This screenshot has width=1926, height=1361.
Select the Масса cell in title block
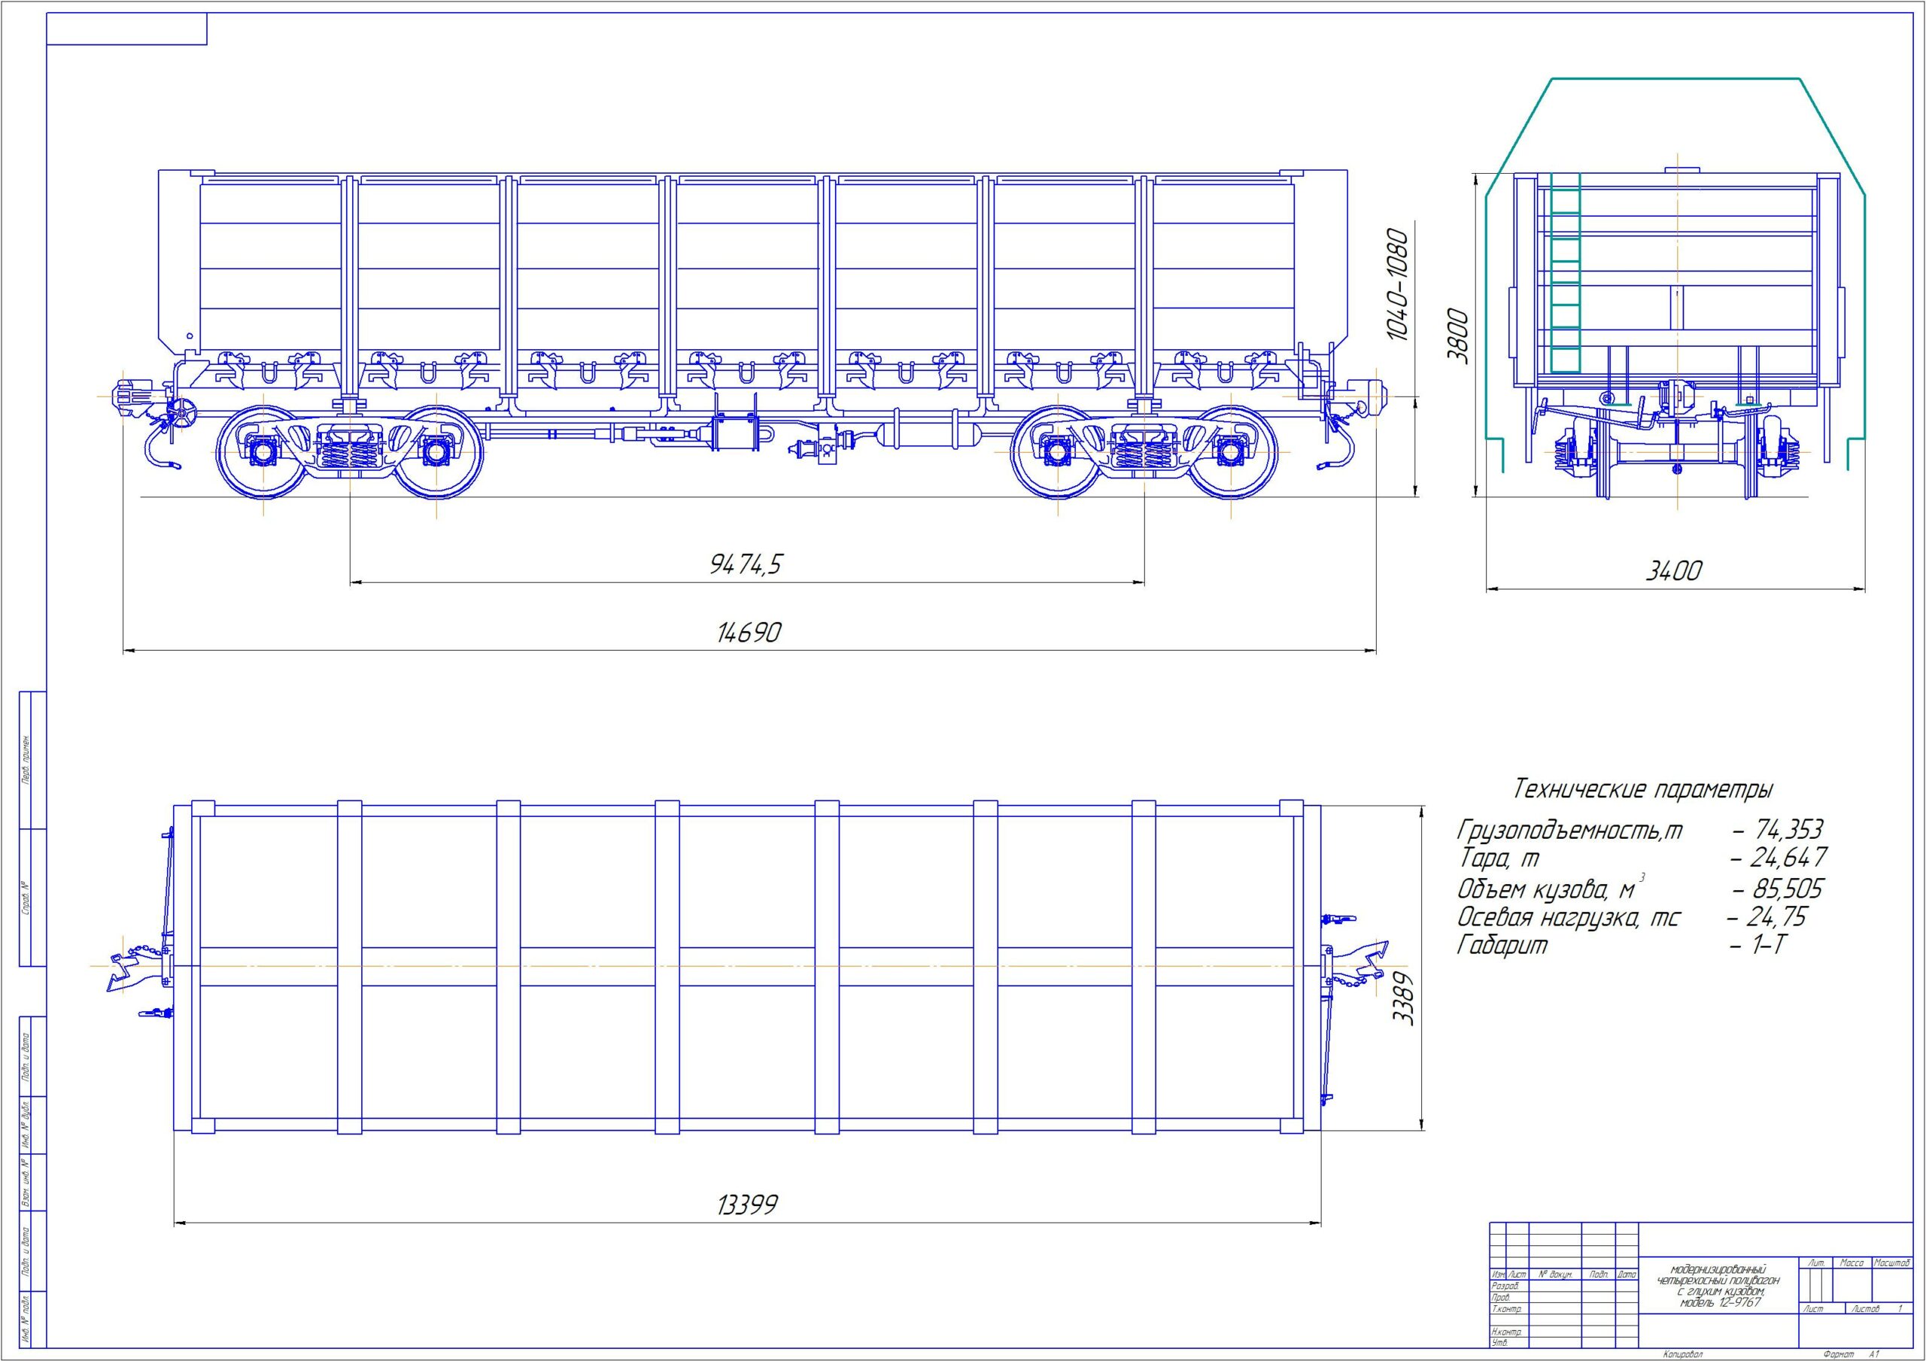(1852, 1263)
